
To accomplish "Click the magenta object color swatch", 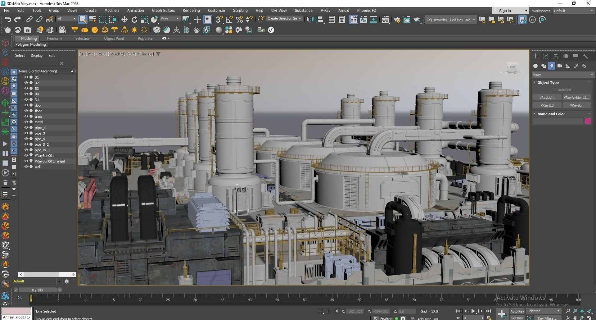I will pyautogui.click(x=588, y=121).
